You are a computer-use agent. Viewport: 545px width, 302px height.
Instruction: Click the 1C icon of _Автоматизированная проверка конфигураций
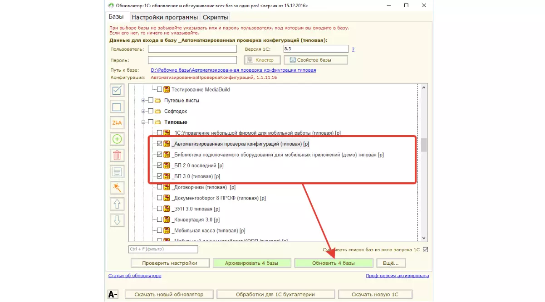pos(167,144)
